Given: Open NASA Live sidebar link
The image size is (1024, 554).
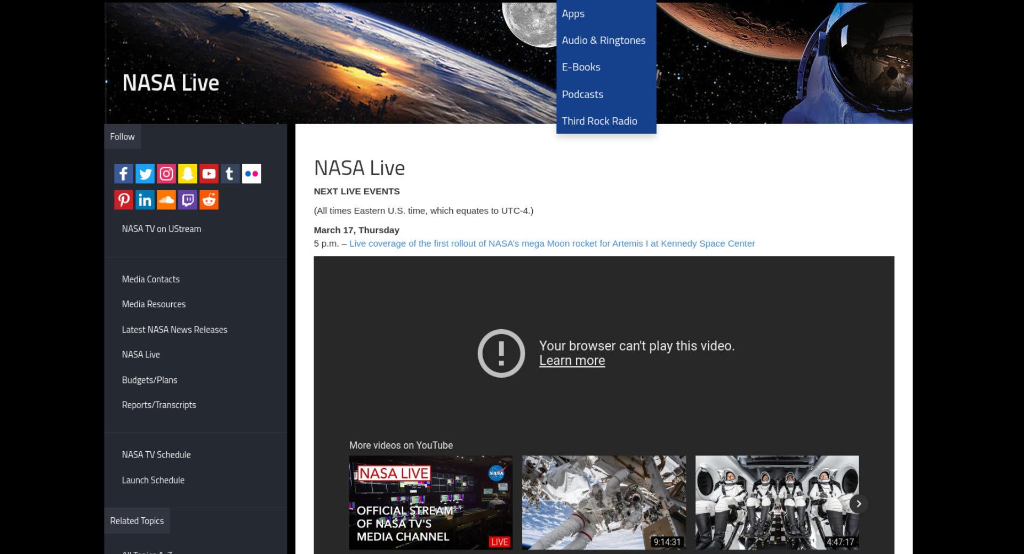Looking at the screenshot, I should point(141,355).
